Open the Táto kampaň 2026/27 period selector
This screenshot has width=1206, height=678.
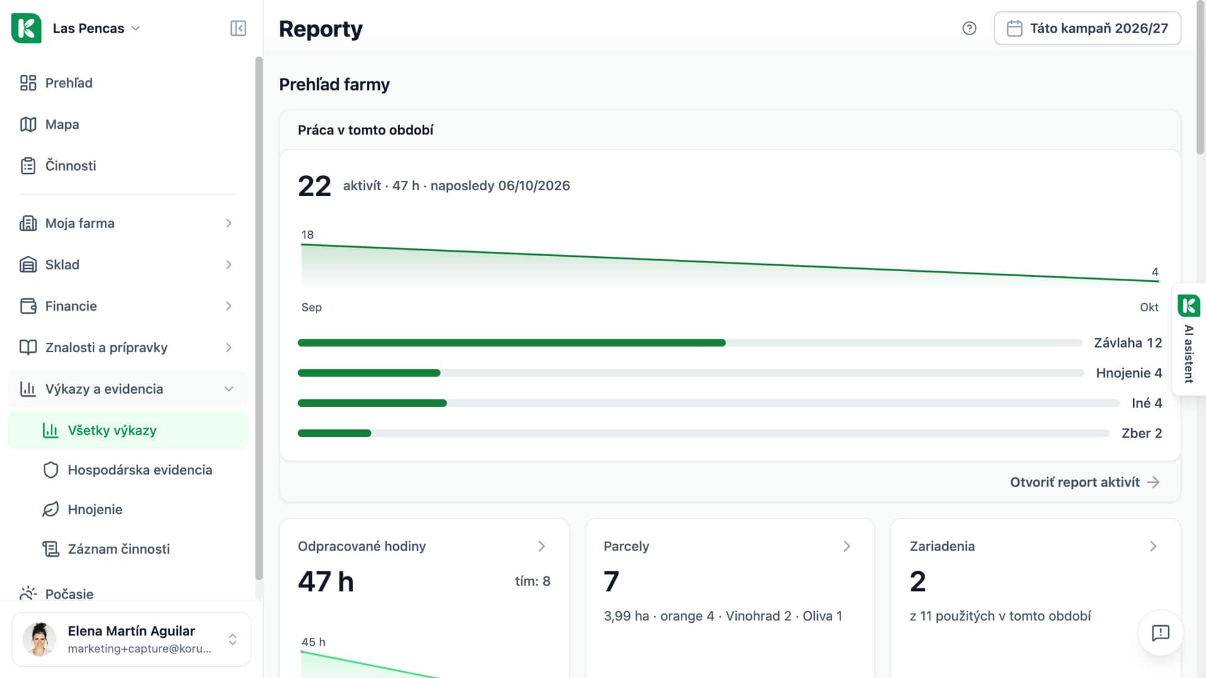(x=1087, y=28)
